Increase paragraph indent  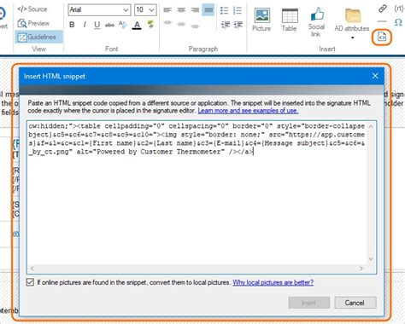point(238,25)
